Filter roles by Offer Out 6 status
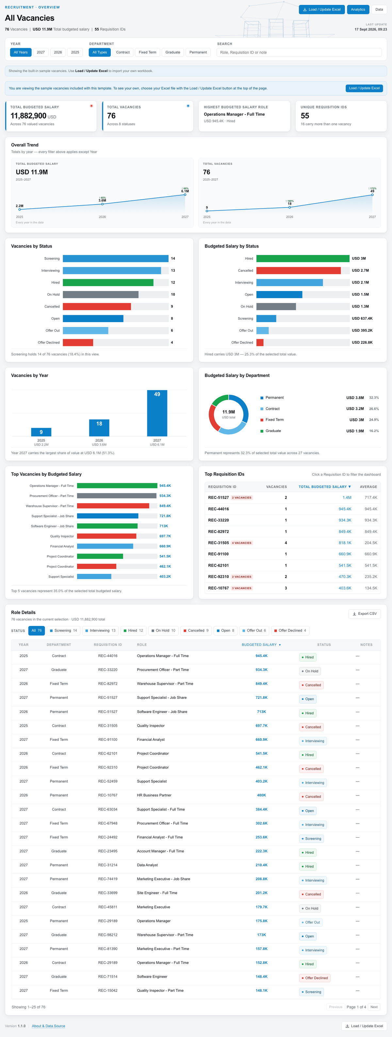This screenshot has height=1037, width=392. pos(254,630)
